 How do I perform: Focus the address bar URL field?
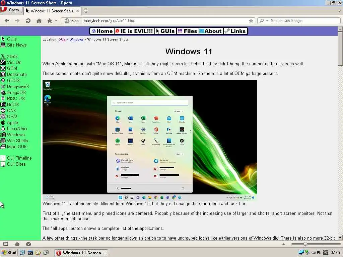tap(165, 21)
